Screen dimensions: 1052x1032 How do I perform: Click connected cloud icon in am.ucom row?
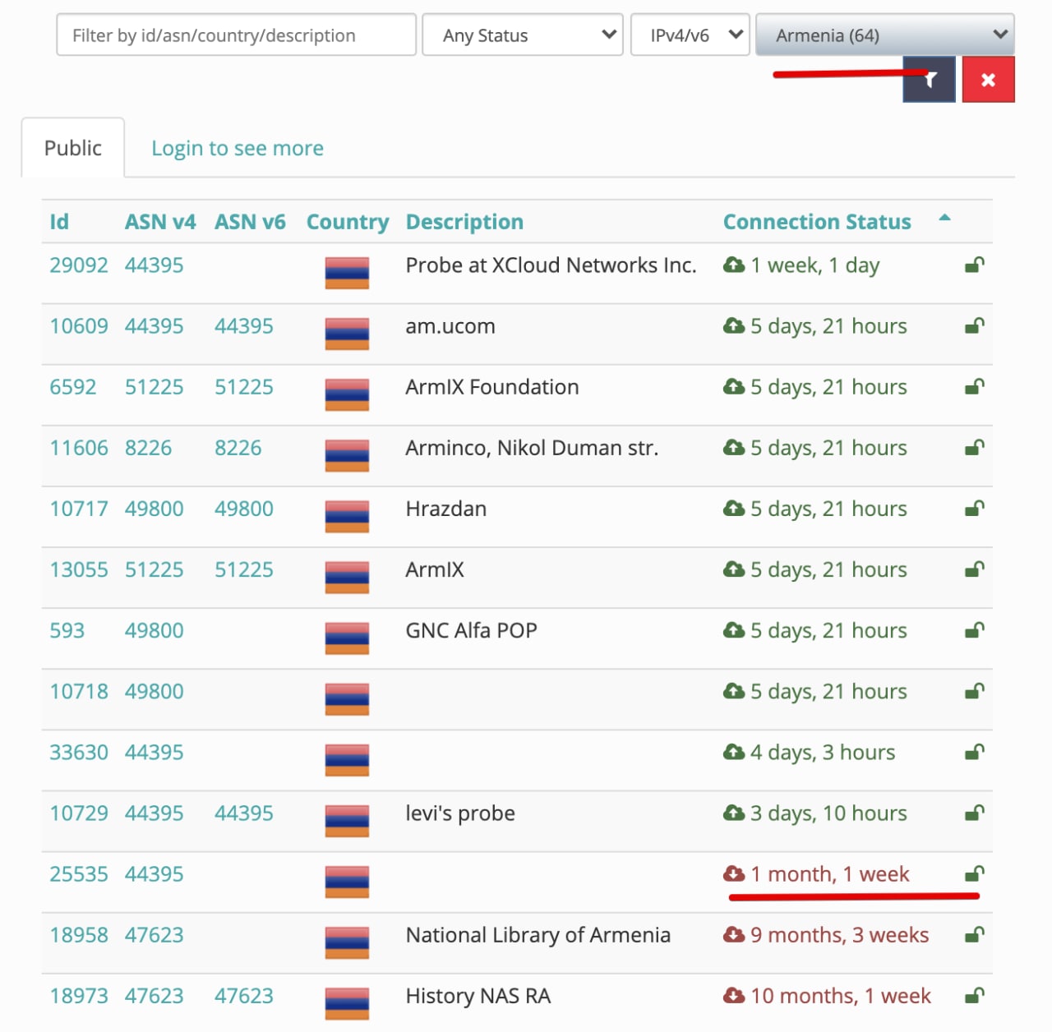click(x=734, y=325)
